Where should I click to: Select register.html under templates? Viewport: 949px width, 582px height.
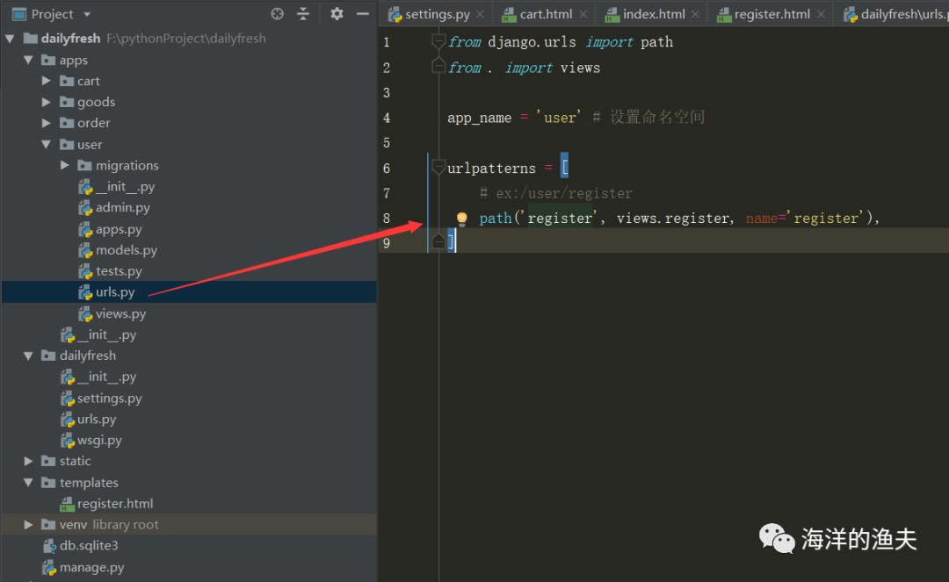point(115,503)
